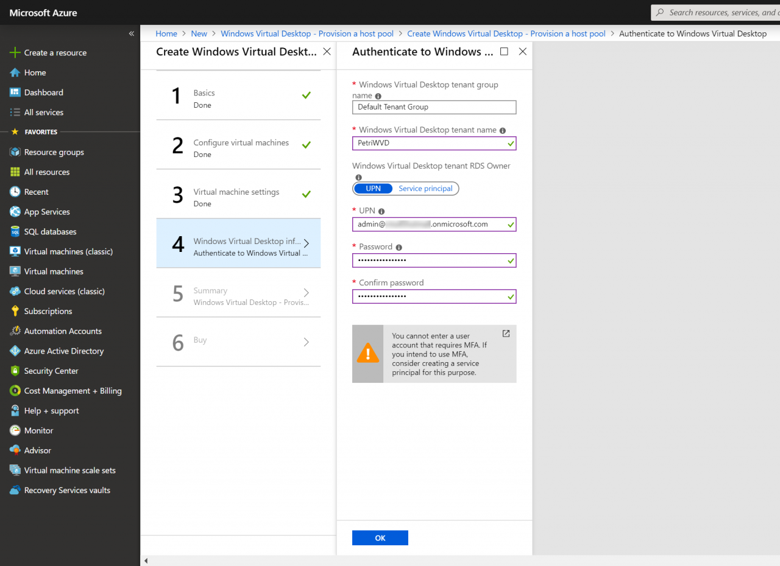Click the Subscriptions key icon
Viewport: 780px width, 566px height.
click(15, 311)
